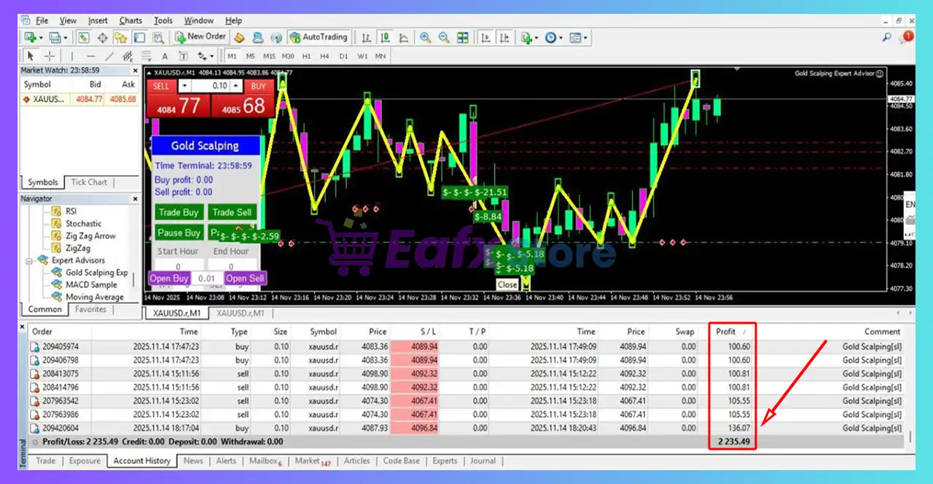Toggle AutoTrading on or off

317,37
